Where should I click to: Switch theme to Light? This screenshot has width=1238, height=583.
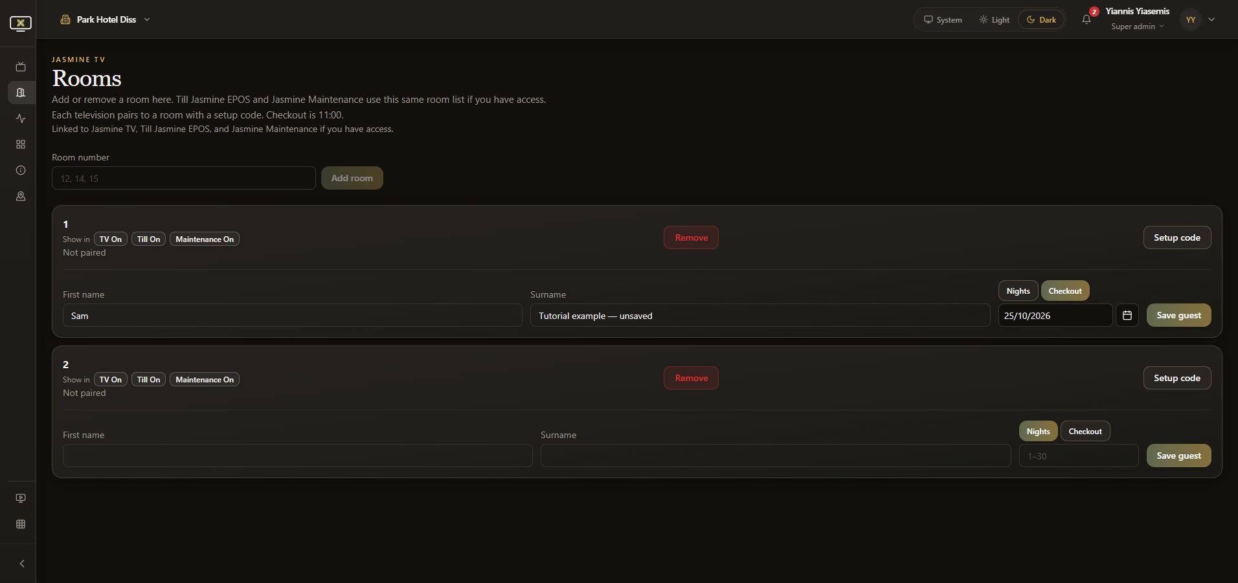[x=994, y=19]
